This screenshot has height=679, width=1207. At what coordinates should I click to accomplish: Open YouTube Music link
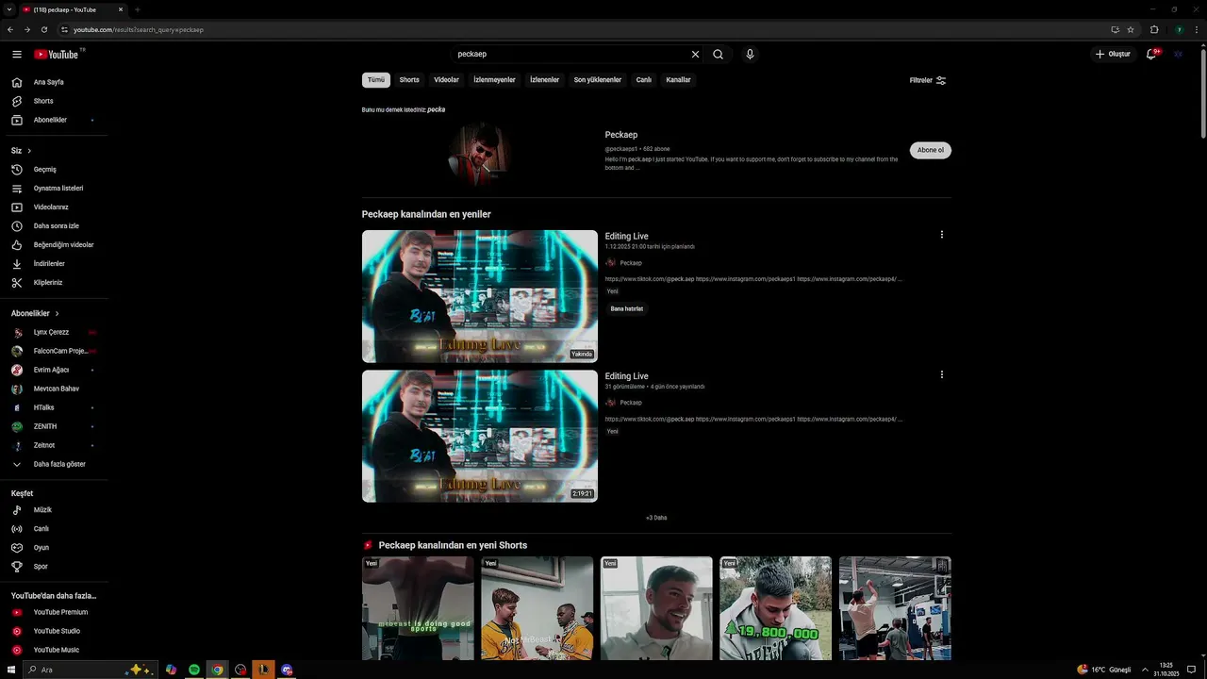[55, 650]
